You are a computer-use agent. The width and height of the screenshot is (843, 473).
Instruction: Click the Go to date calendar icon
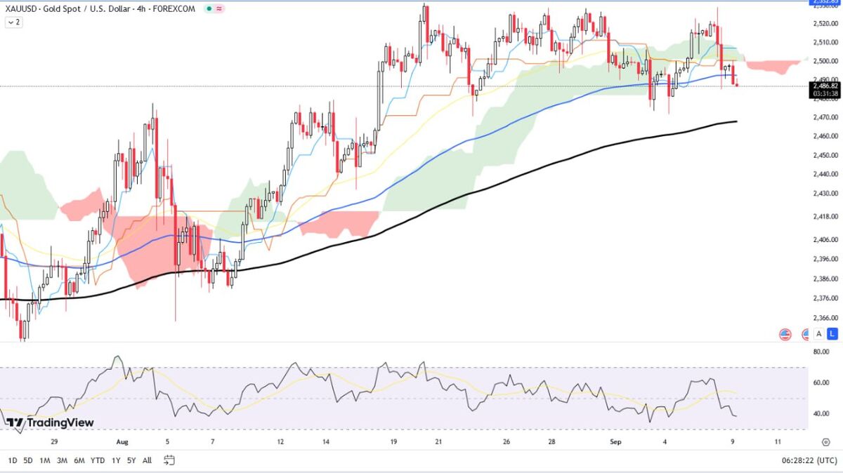169,460
